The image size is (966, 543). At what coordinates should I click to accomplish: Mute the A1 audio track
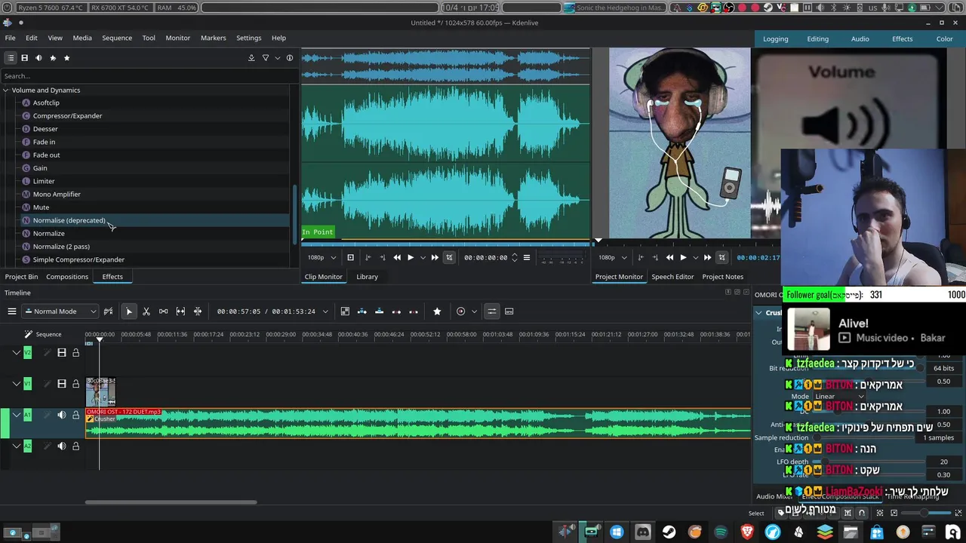(x=62, y=415)
